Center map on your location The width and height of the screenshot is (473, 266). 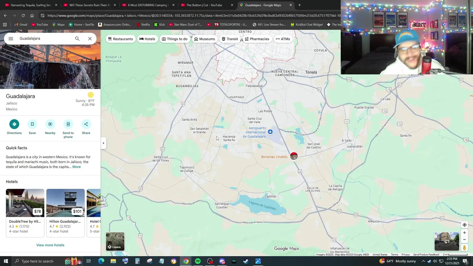point(465,225)
